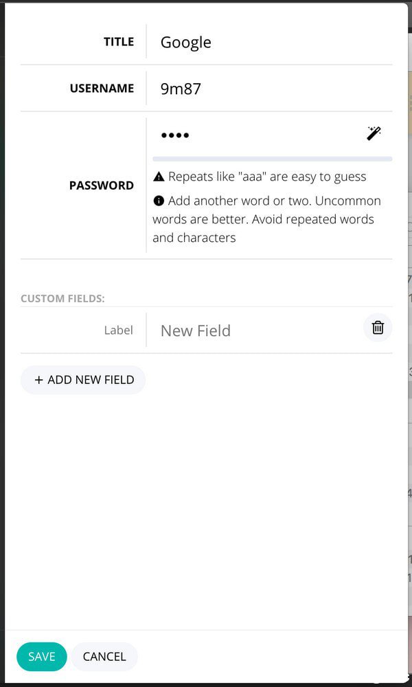
Task: Delete the custom field with trash icon
Action: coord(378,328)
